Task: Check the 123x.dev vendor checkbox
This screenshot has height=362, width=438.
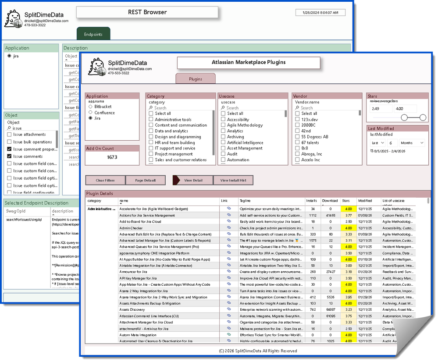Action: (297, 120)
